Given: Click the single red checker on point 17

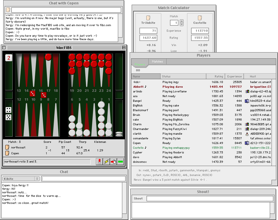Looking at the screenshot, I should [x=48, y=57].
